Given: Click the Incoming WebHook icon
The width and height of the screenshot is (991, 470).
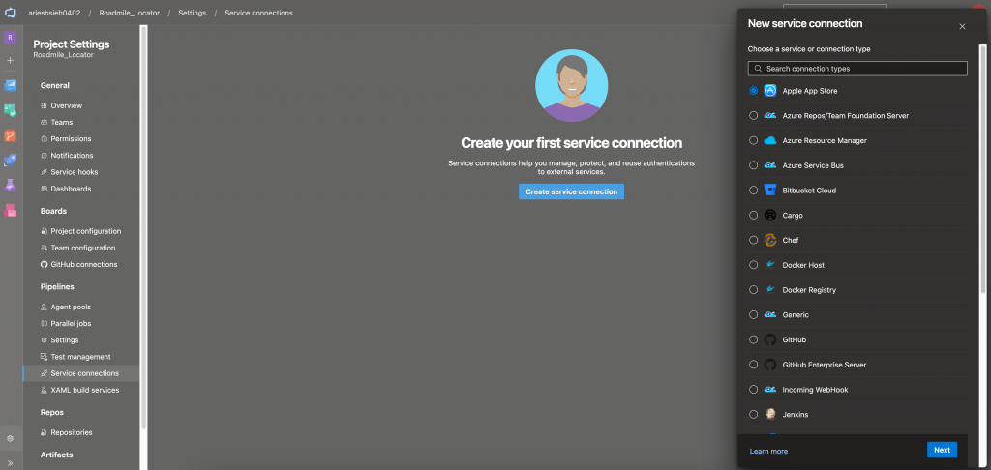Looking at the screenshot, I should [769, 389].
